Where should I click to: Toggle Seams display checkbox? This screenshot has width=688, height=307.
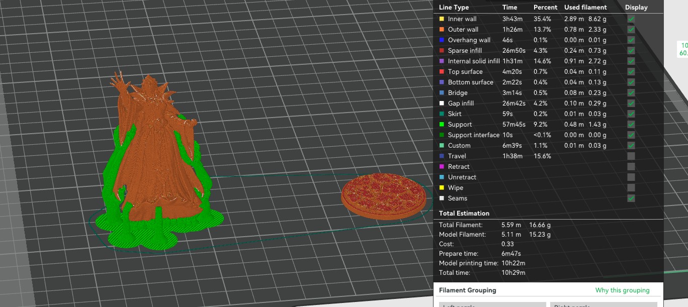[x=631, y=198]
